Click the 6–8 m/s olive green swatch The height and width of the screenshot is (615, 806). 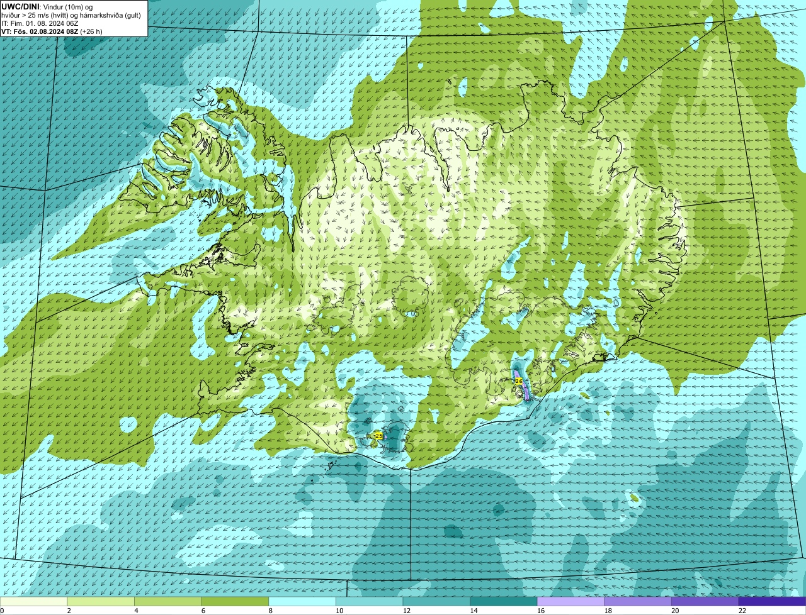click(235, 601)
